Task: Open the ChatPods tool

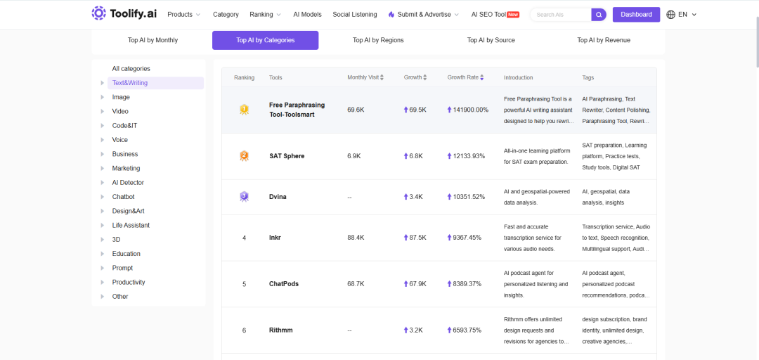Action: point(284,284)
